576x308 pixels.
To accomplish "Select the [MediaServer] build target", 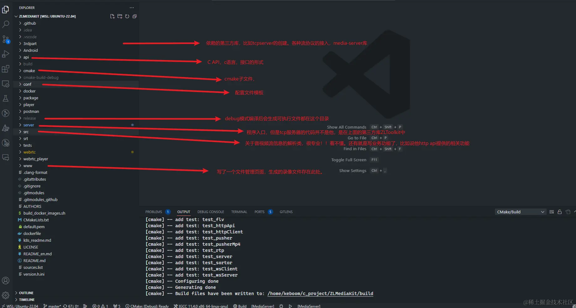I will click(263, 306).
